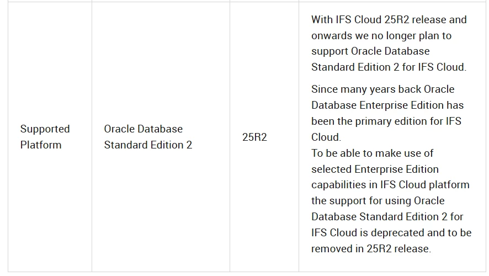Click the single-word line "Cloud."
Screen dimensions: 489x276
coord(326,137)
